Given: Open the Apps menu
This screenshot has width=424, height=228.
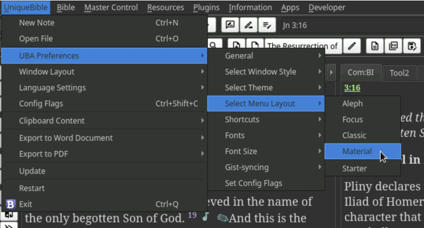Looking at the screenshot, I should (x=290, y=7).
